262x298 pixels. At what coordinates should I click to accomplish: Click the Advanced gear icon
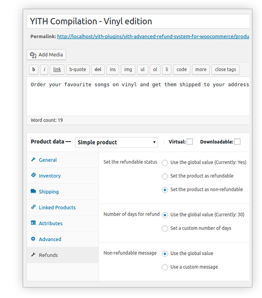tap(33, 239)
